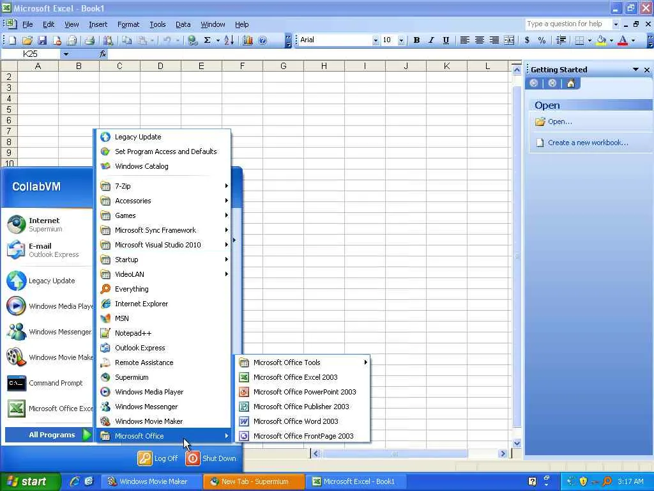Apply Percent style icon
This screenshot has width=654, height=491.
542,40
